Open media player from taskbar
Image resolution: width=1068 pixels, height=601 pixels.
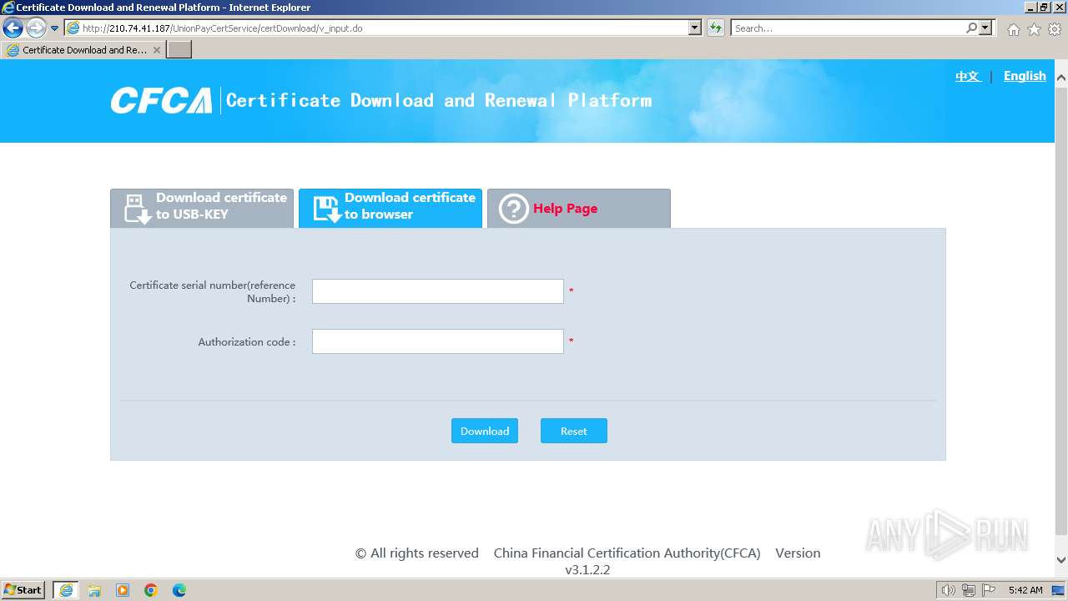(123, 590)
